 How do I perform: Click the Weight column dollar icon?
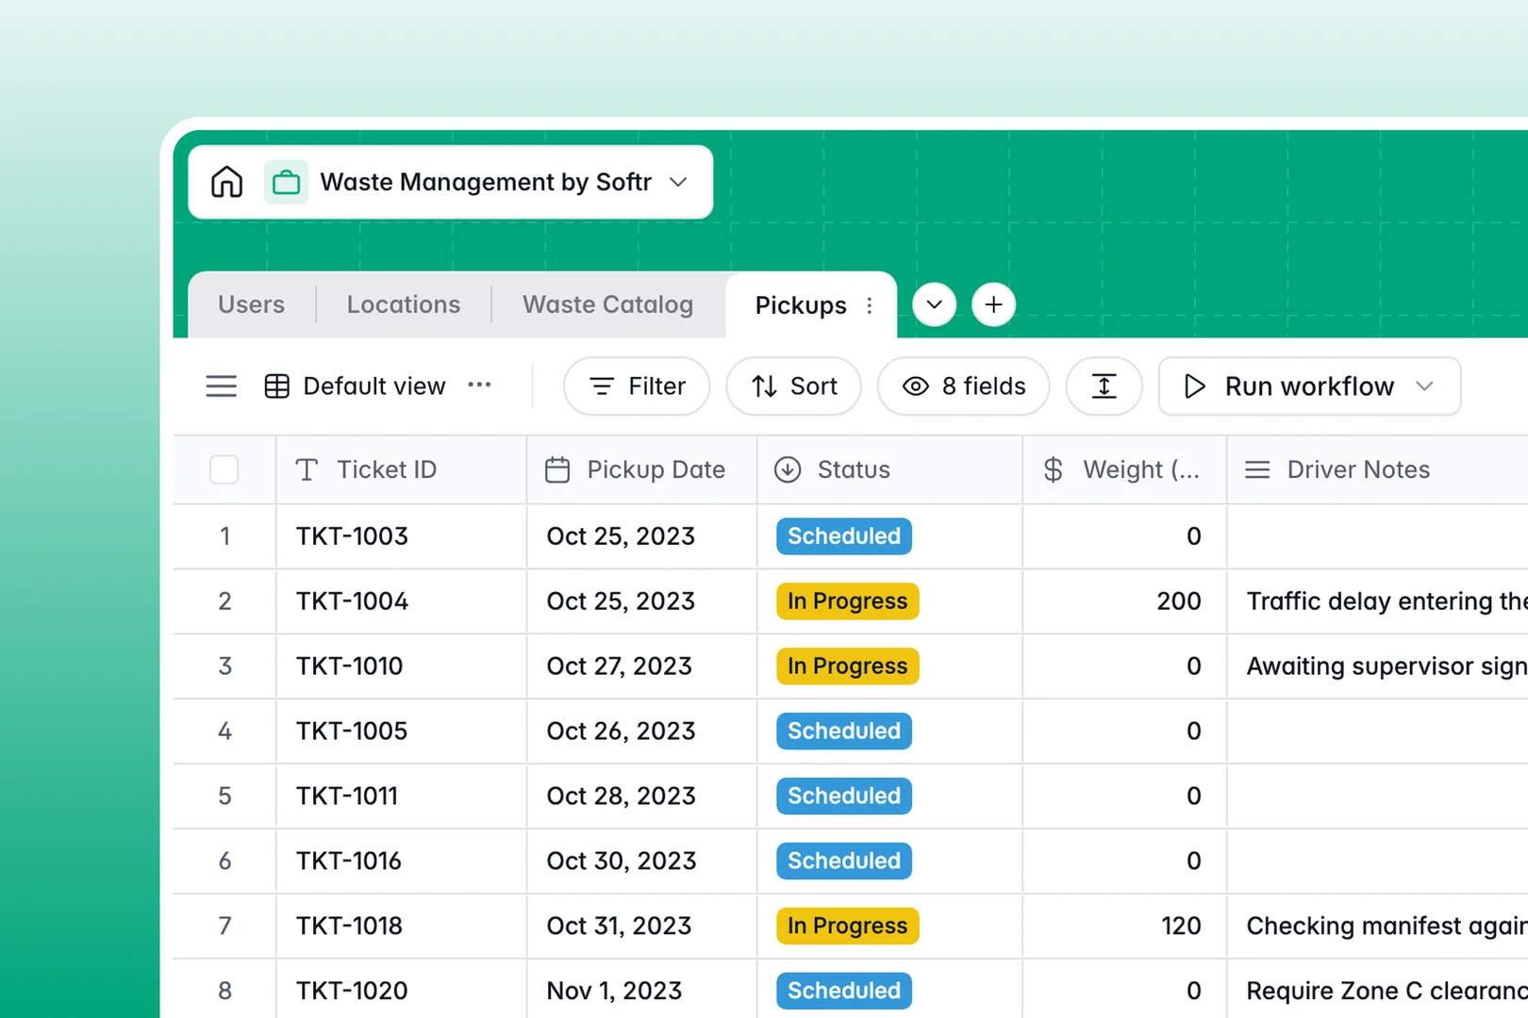tap(1053, 469)
